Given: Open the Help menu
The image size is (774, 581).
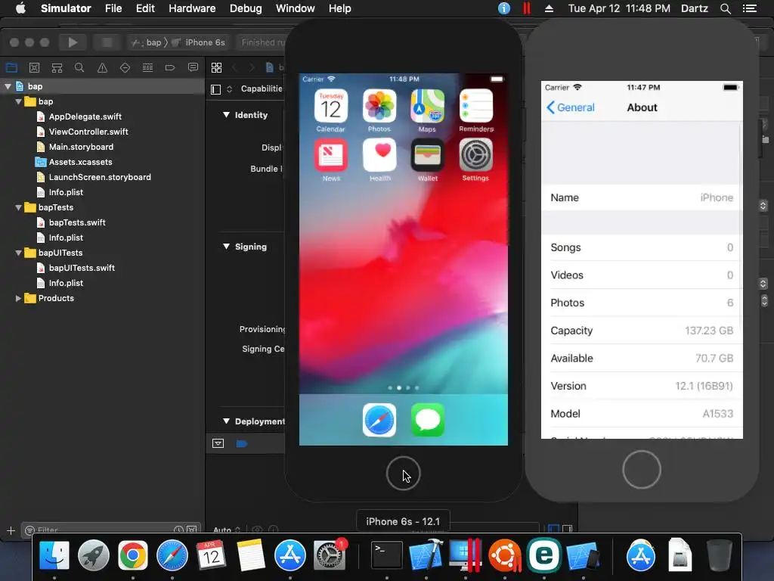Looking at the screenshot, I should (x=339, y=8).
